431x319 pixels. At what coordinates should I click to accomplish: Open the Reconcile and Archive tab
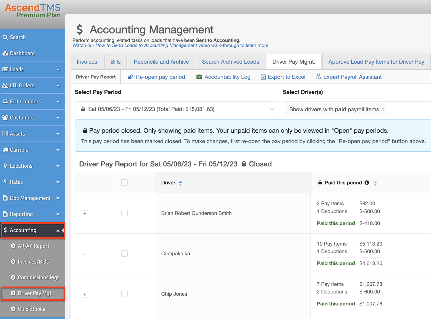161,62
